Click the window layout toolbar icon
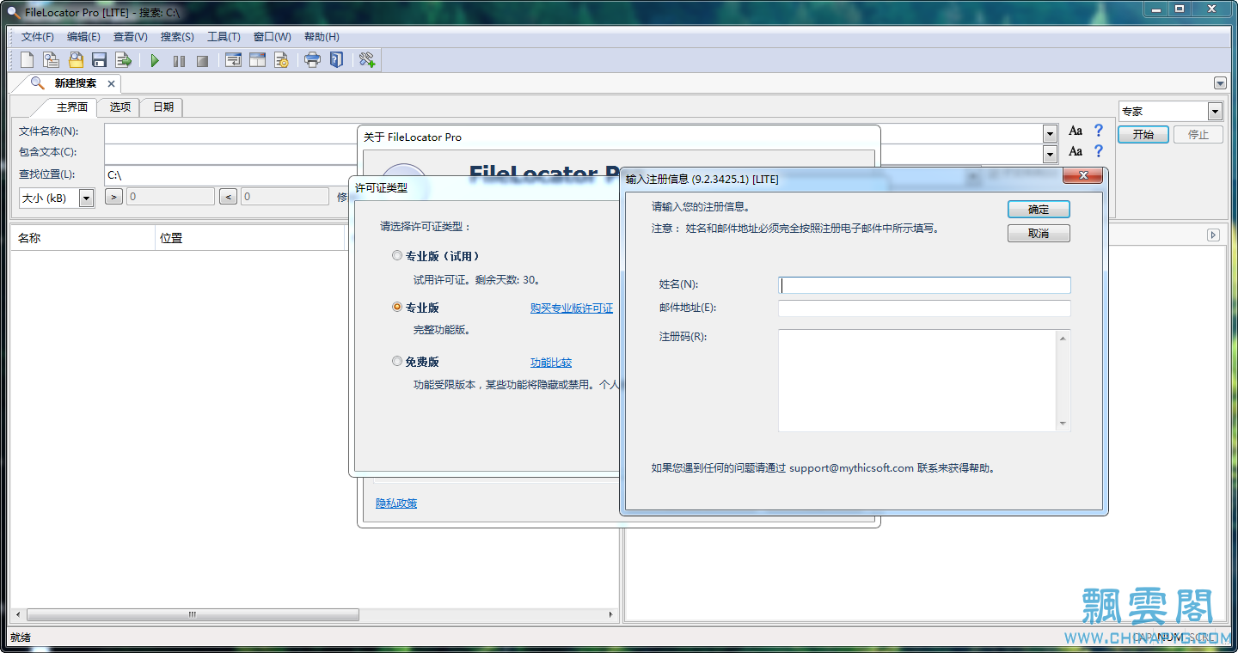Image resolution: width=1238 pixels, height=653 pixels. (257, 60)
